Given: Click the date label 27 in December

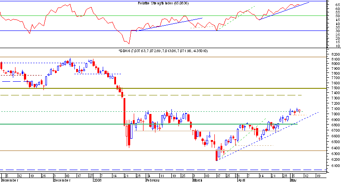Looking at the screenshot, I should click(90, 175).
